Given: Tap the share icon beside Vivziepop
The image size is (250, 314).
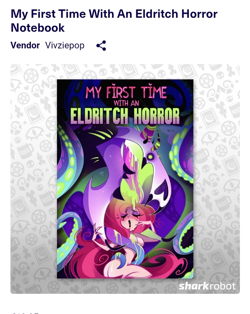Looking at the screenshot, I should point(101,46).
